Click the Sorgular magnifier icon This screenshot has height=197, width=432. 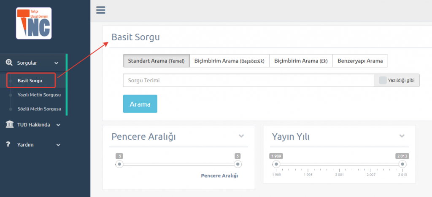9,63
